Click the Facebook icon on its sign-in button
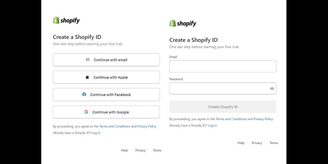The image size is (328, 164). pyautogui.click(x=84, y=94)
